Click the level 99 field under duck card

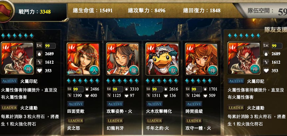157,89
